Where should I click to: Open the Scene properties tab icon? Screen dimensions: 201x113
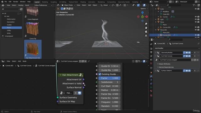pyautogui.click(x=151, y=60)
